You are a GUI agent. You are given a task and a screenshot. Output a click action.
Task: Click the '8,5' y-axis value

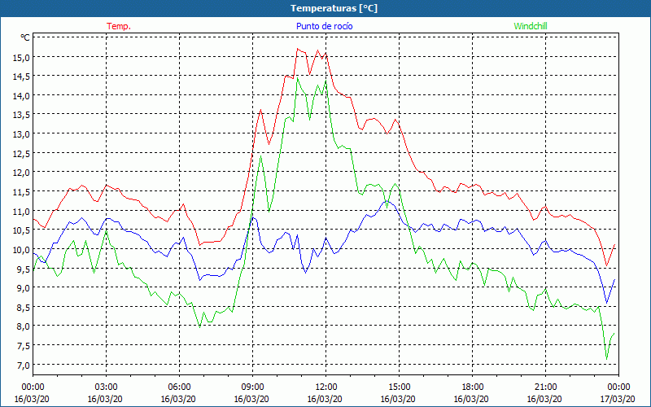(x=24, y=308)
